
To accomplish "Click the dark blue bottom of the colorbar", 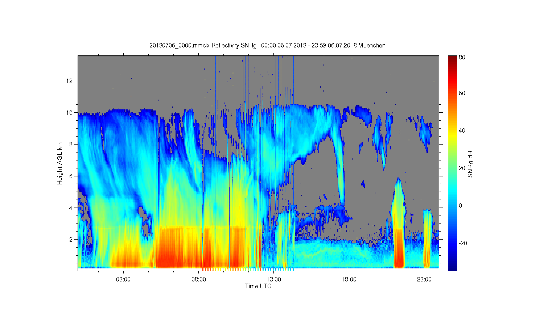I will pyautogui.click(x=452, y=266).
